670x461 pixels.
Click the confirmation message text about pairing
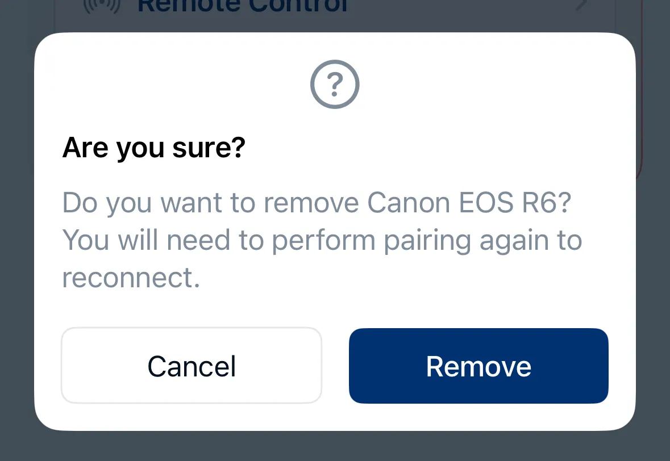[321, 239]
